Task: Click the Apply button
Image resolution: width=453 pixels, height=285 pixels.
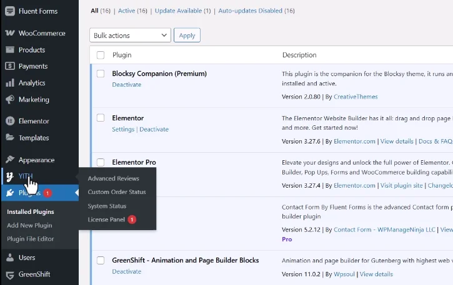Action: [187, 35]
